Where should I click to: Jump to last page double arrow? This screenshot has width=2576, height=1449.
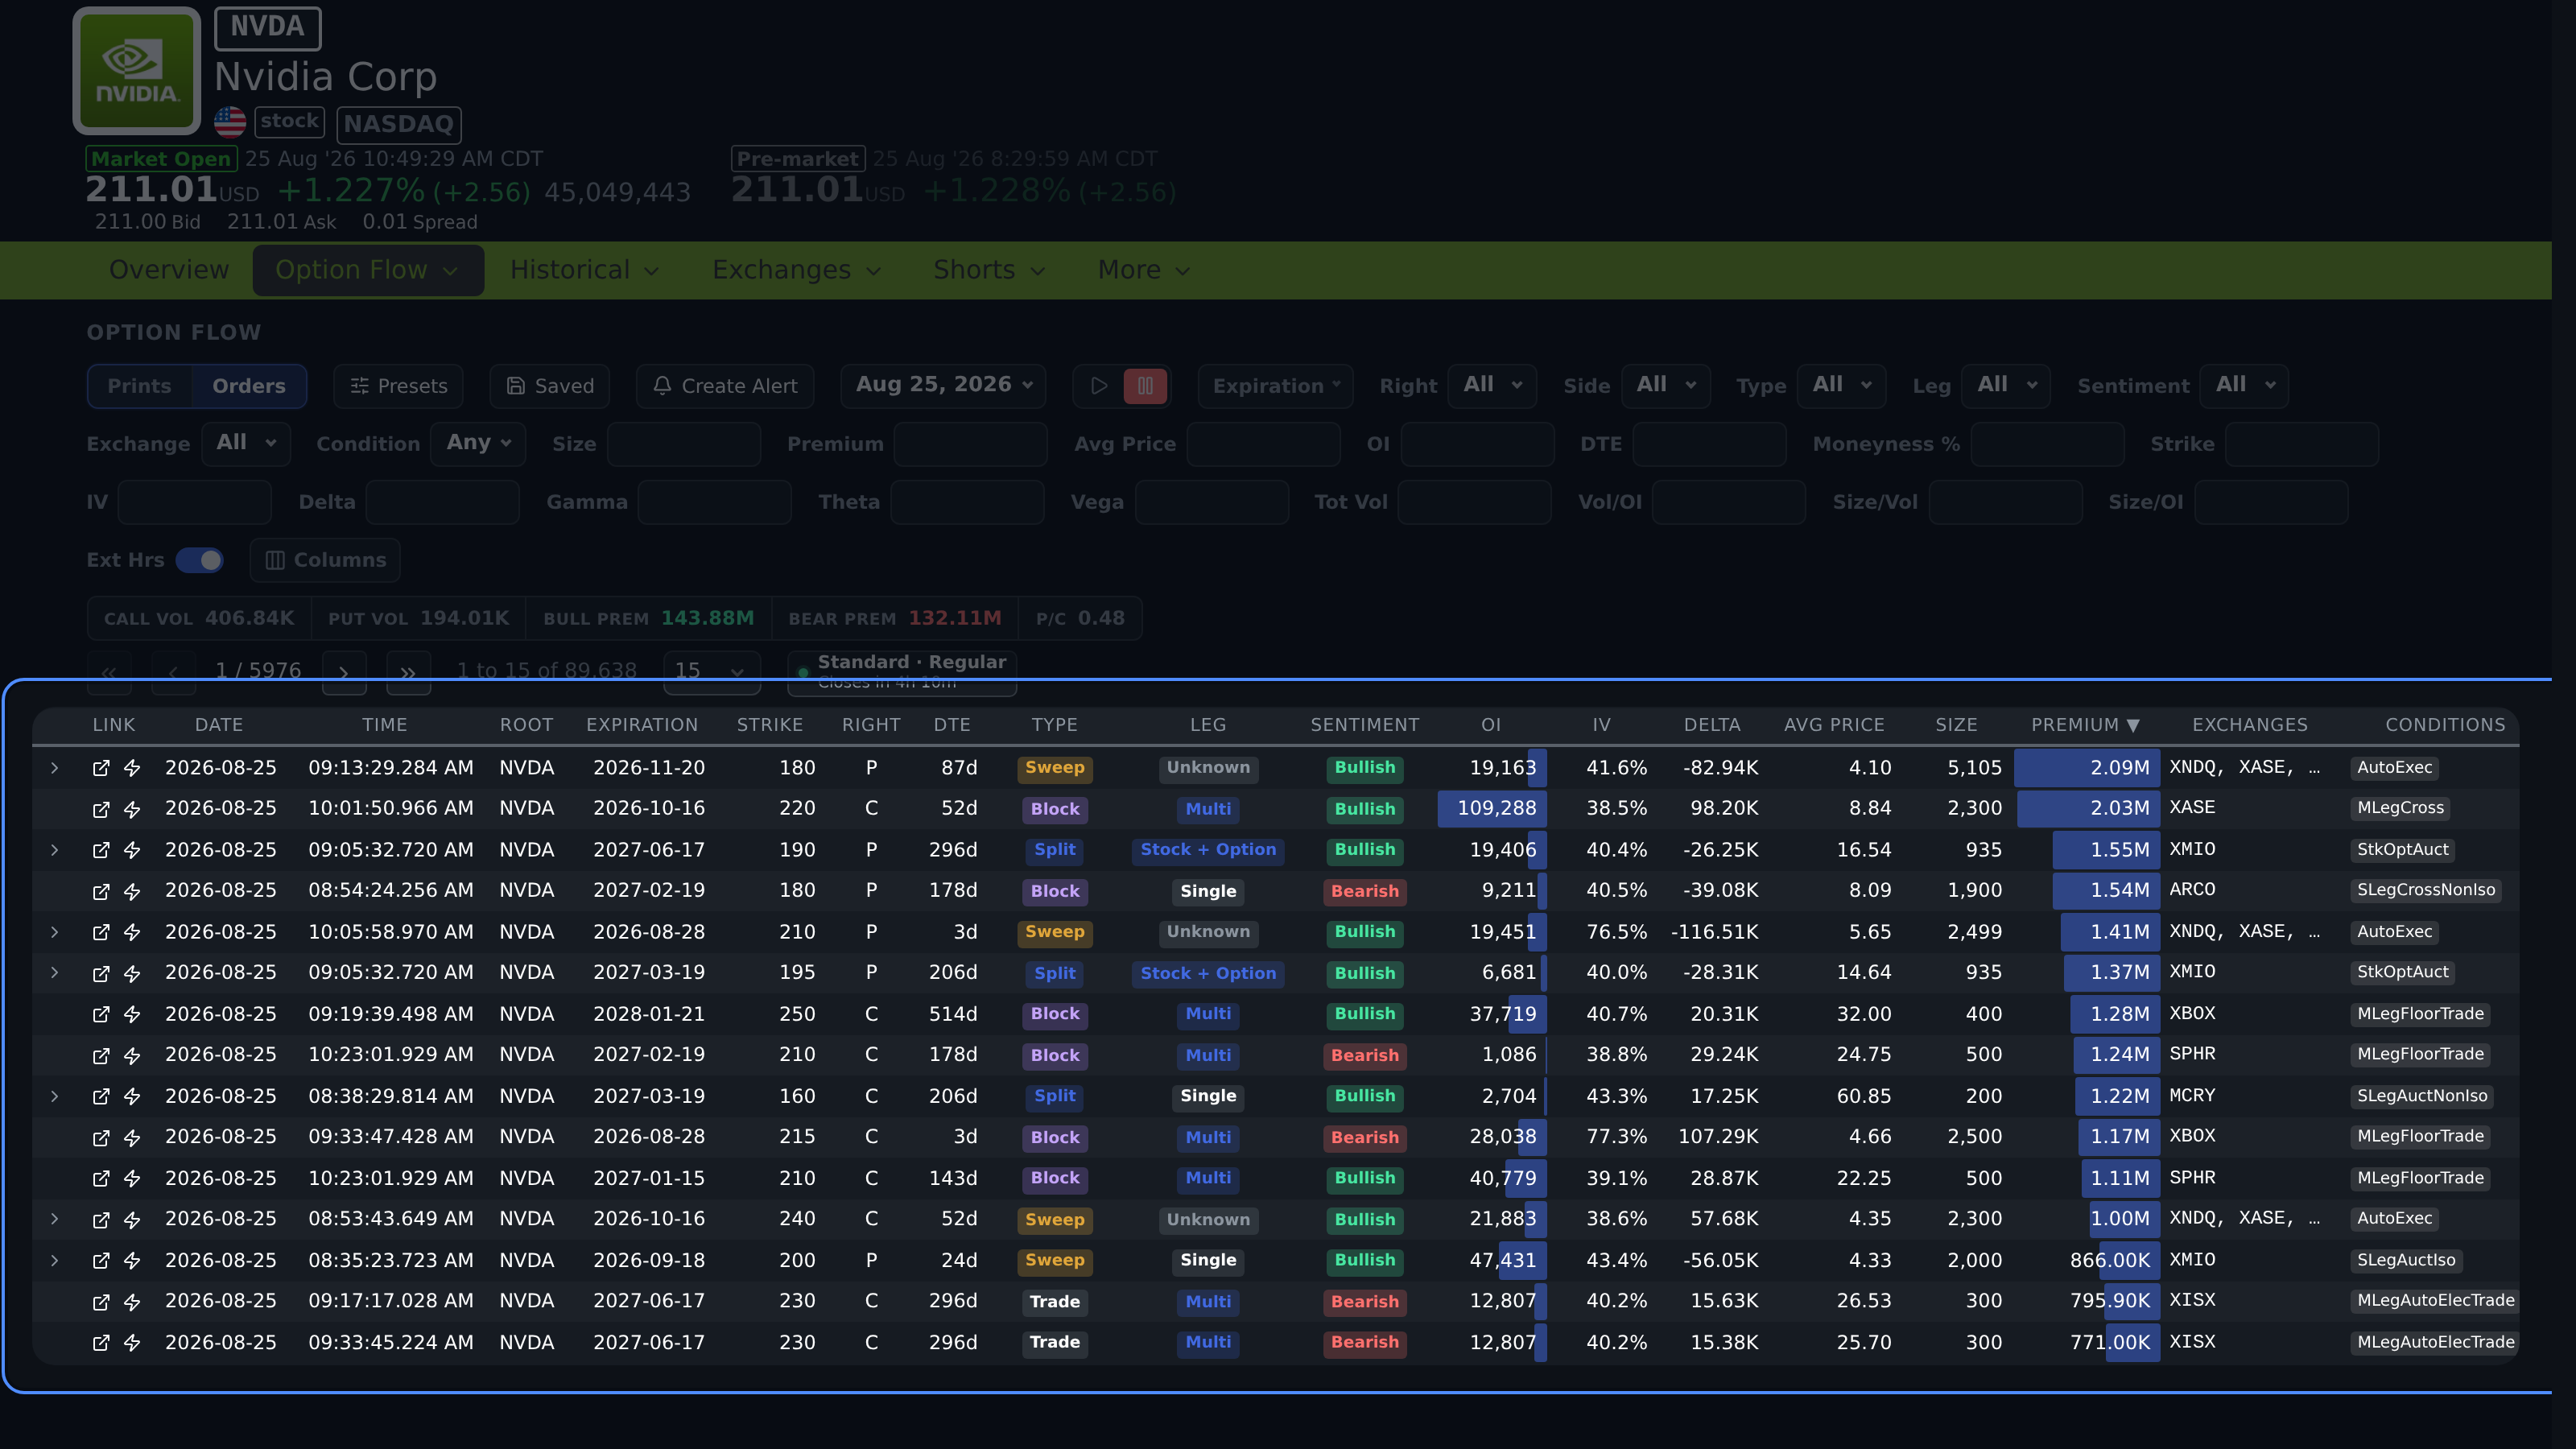408,672
